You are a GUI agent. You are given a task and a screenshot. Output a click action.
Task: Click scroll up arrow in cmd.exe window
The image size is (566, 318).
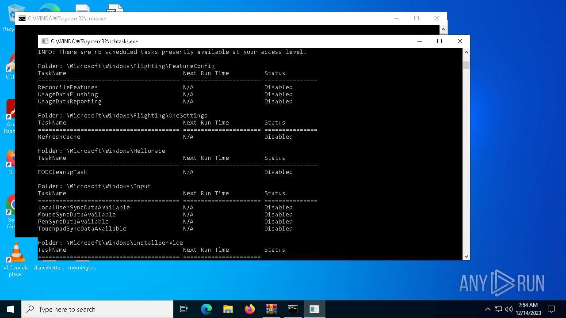(x=443, y=29)
